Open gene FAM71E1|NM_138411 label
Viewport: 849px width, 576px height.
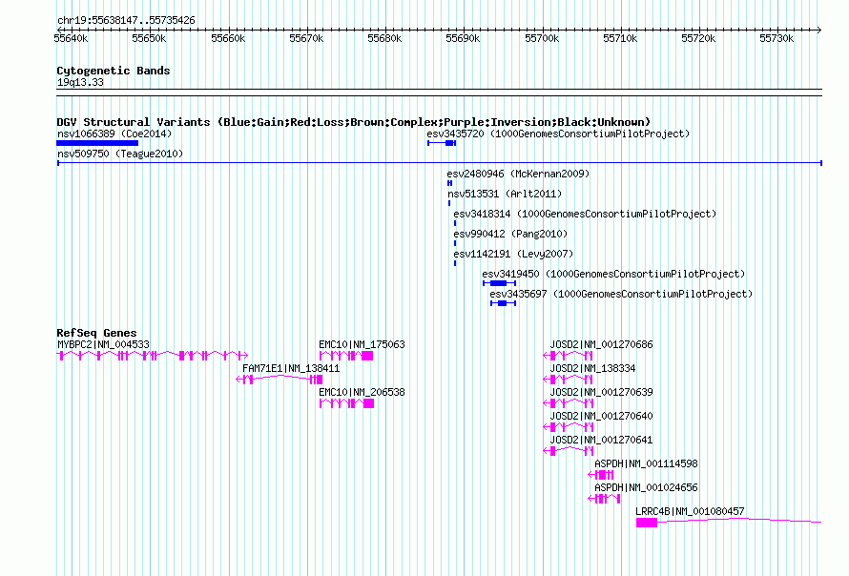pos(291,368)
